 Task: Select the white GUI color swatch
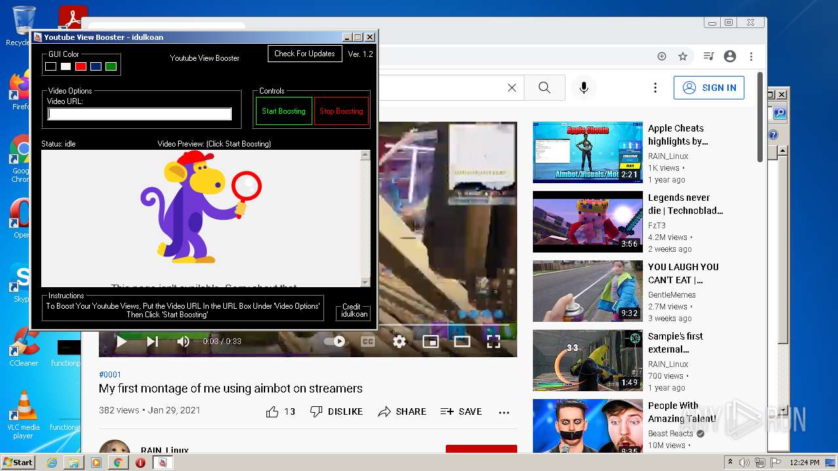65,66
